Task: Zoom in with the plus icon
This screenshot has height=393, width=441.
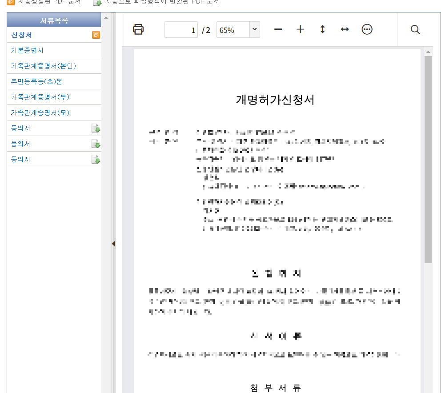Action: 300,29
